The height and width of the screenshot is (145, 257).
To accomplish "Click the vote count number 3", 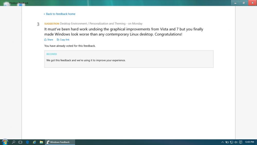I will [x=38, y=24].
